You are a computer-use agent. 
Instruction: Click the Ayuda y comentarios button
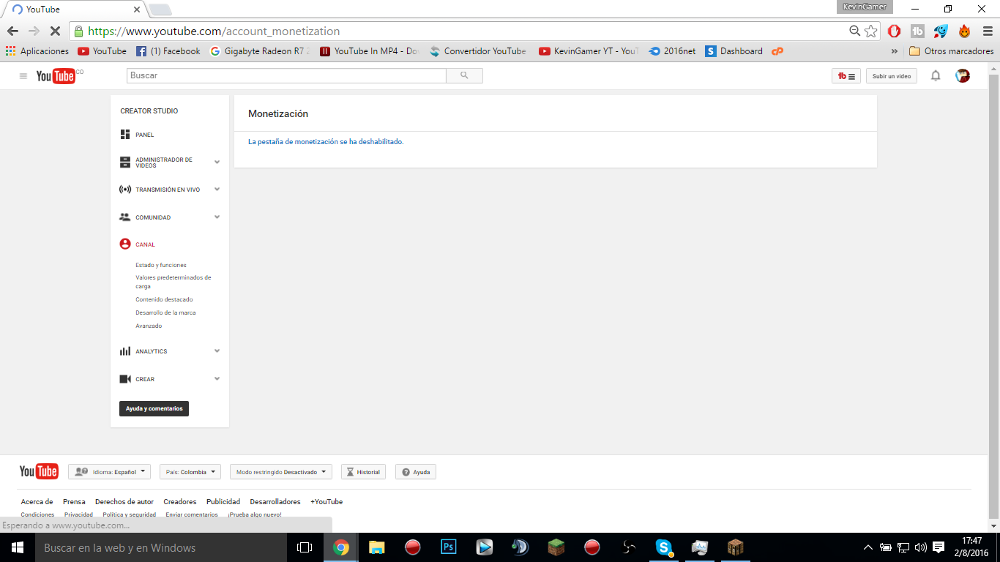154,408
